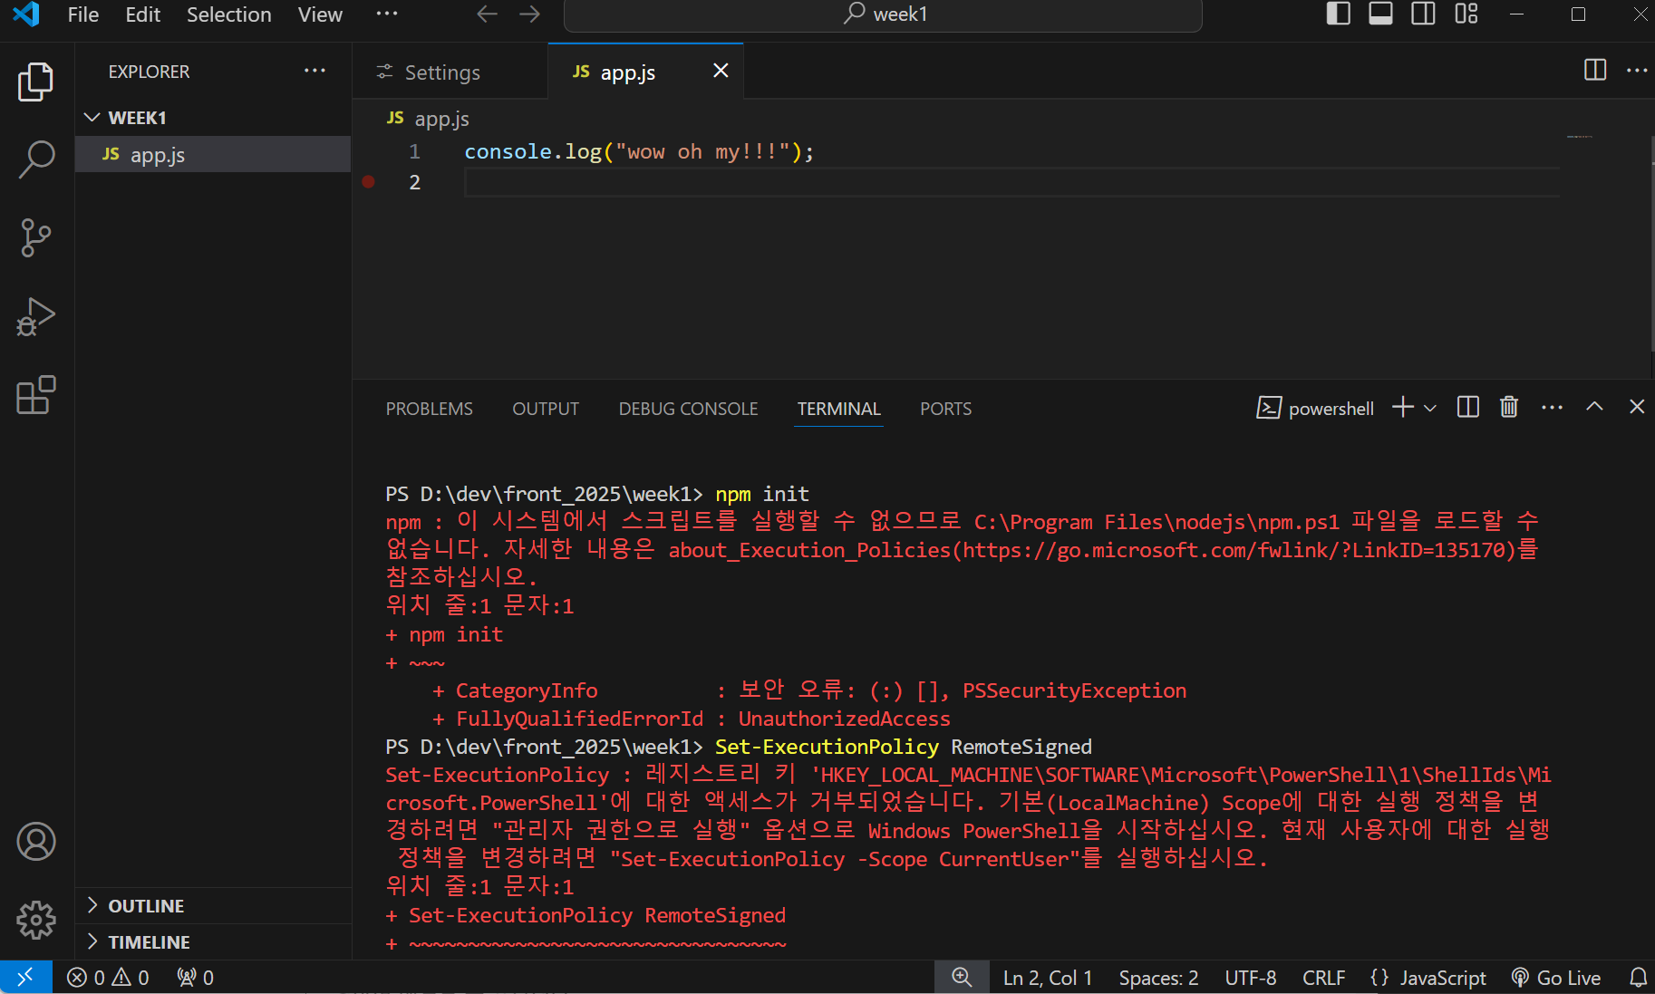Image resolution: width=1655 pixels, height=994 pixels.
Task: Split the terminal pane
Action: tap(1467, 407)
